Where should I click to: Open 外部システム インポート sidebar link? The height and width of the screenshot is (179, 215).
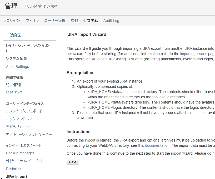pyautogui.click(x=24, y=161)
